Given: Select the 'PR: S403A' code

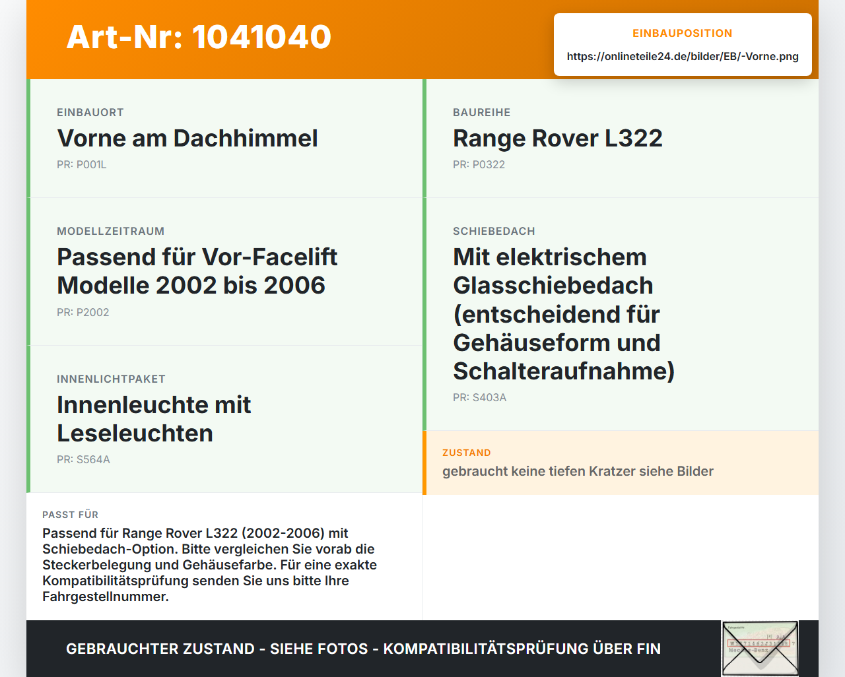Looking at the screenshot, I should pyautogui.click(x=480, y=397).
